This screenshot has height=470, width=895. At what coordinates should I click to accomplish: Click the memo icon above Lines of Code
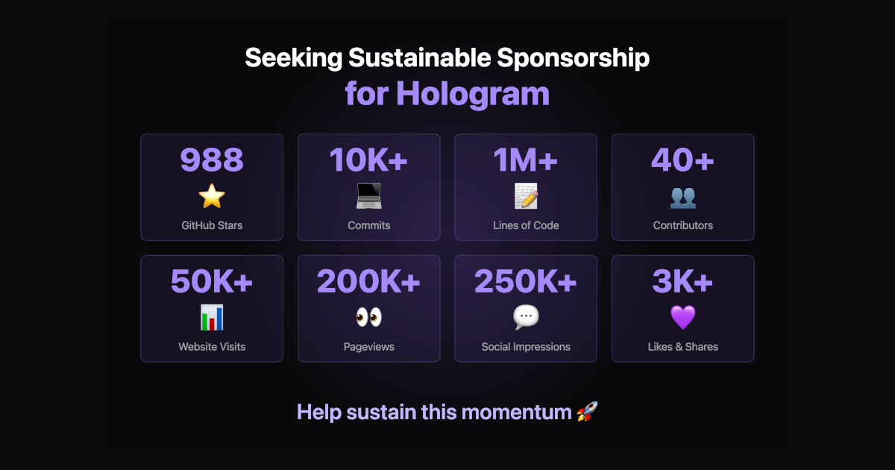pos(526,196)
